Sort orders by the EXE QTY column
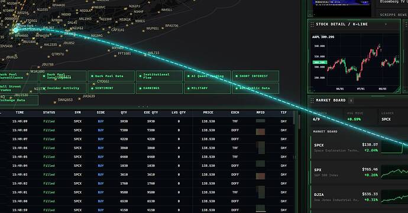The image size is (408, 213). point(151,112)
